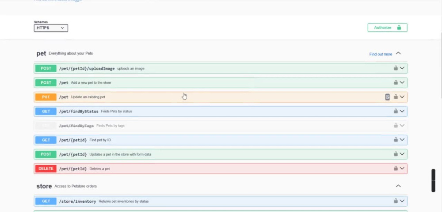Viewport: 442px width, 212px height.
Task: Expand the deprecated findByTags chevron
Action: click(x=402, y=126)
